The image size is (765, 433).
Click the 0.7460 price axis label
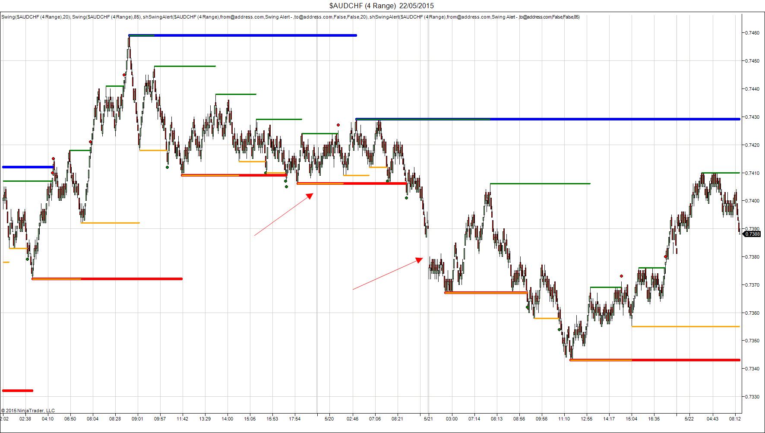point(752,33)
